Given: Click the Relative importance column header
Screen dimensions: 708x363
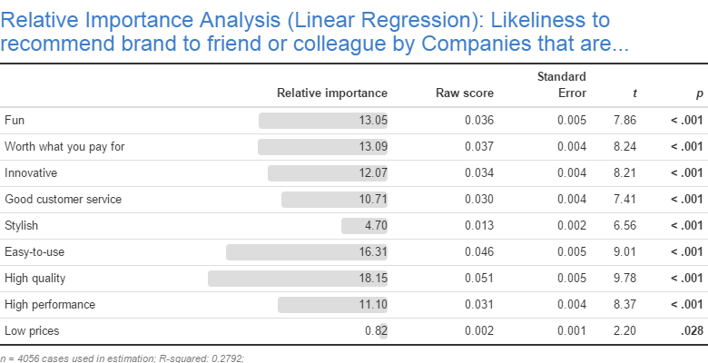Looking at the screenshot, I should [331, 93].
